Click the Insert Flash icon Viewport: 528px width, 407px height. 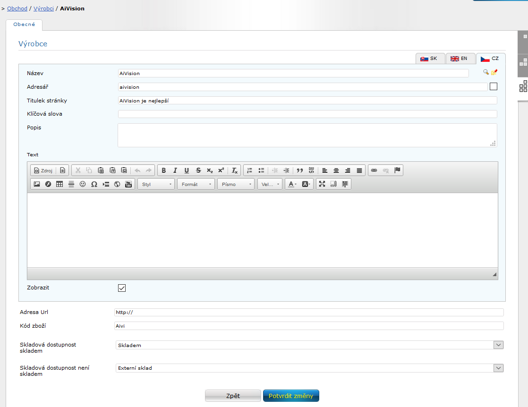48,184
